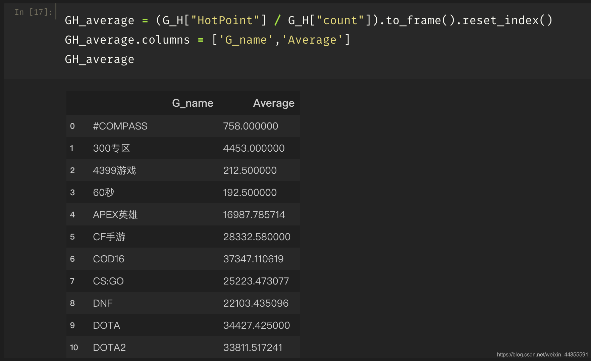Select the 25223.473077 average value
The image size is (591, 361).
256,281
